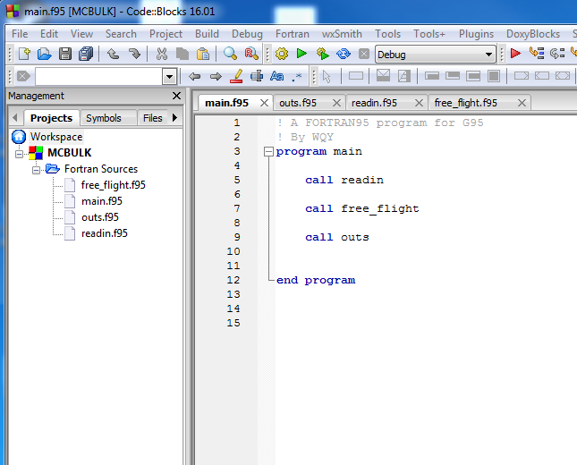This screenshot has height=465, width=577.
Task: Build the project with gear icon
Action: point(282,54)
